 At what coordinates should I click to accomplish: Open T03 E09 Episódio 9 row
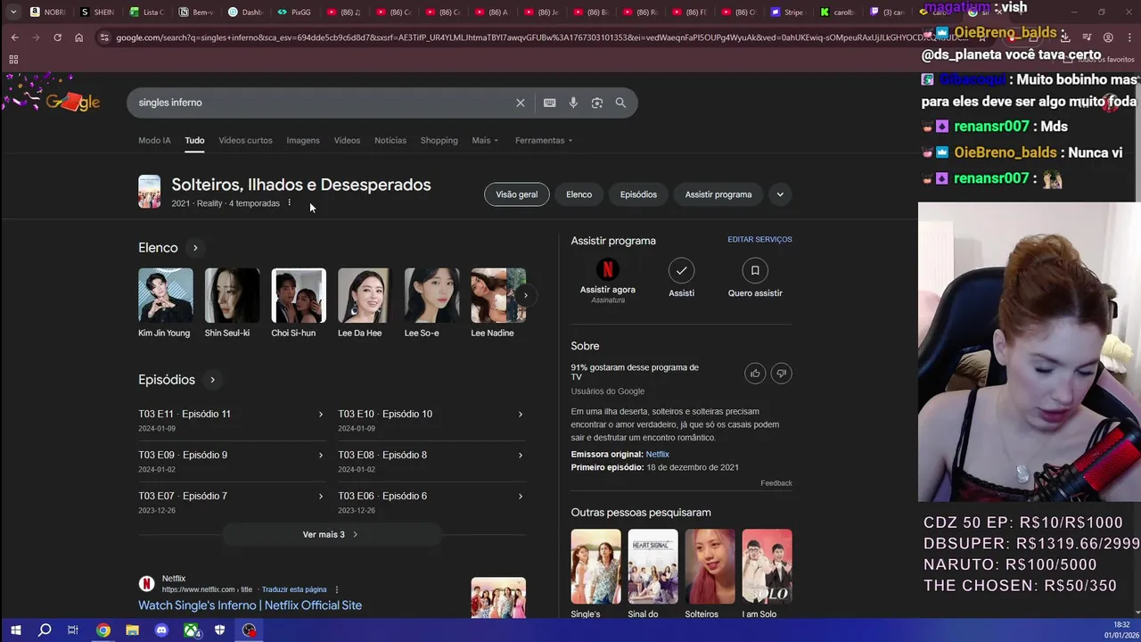coord(231,461)
